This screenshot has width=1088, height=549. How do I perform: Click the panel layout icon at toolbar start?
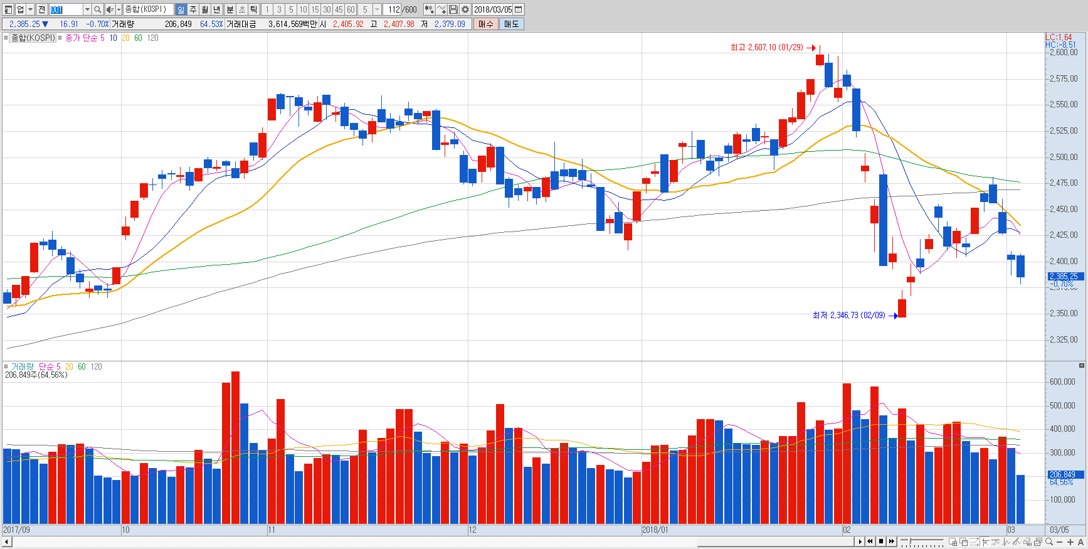tap(8, 9)
